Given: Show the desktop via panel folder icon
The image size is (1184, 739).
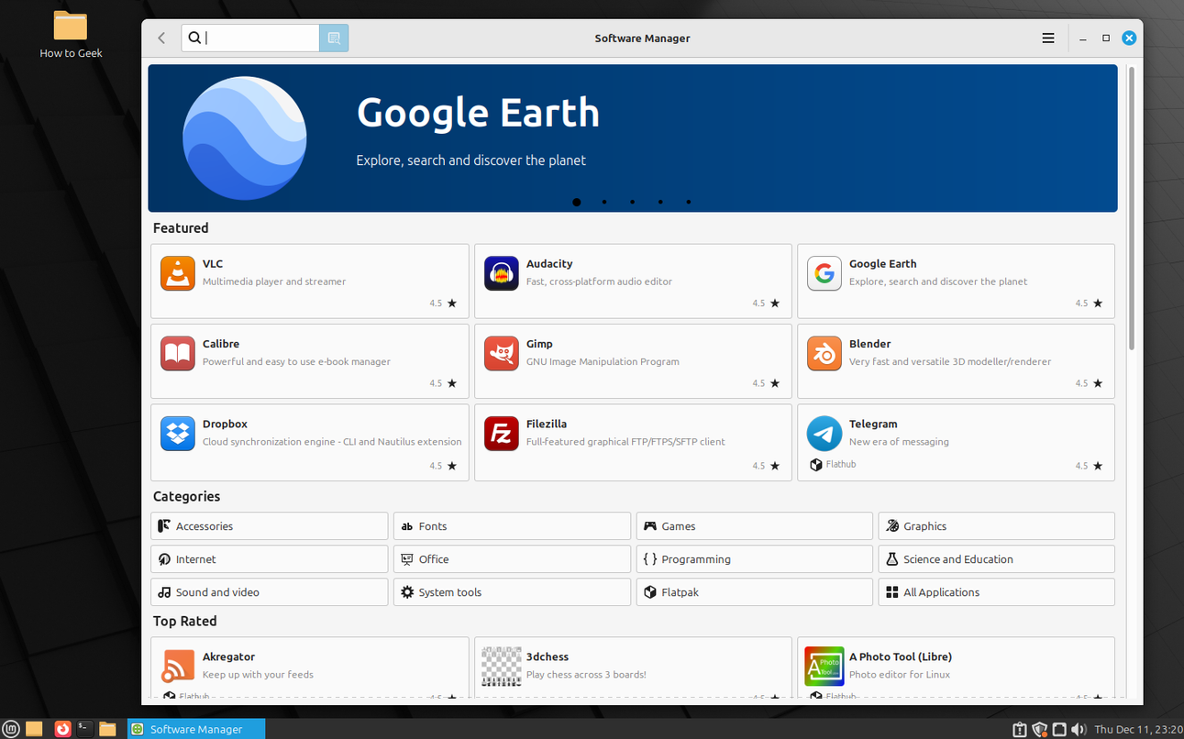Looking at the screenshot, I should [34, 729].
